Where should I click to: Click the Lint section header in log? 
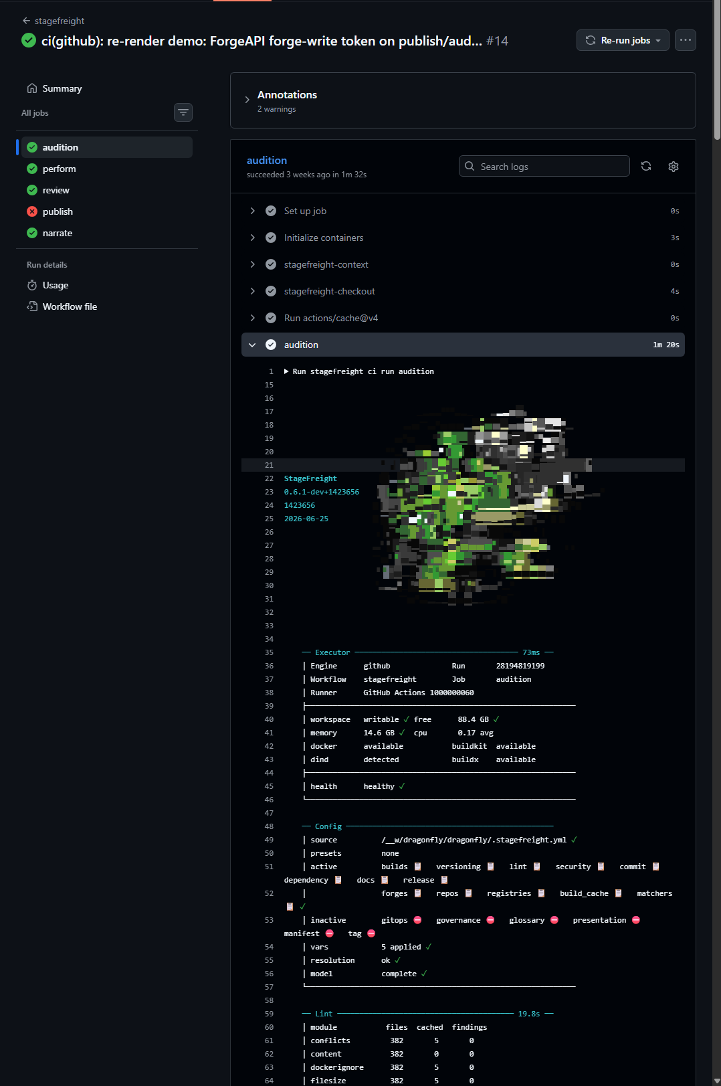324,1014
